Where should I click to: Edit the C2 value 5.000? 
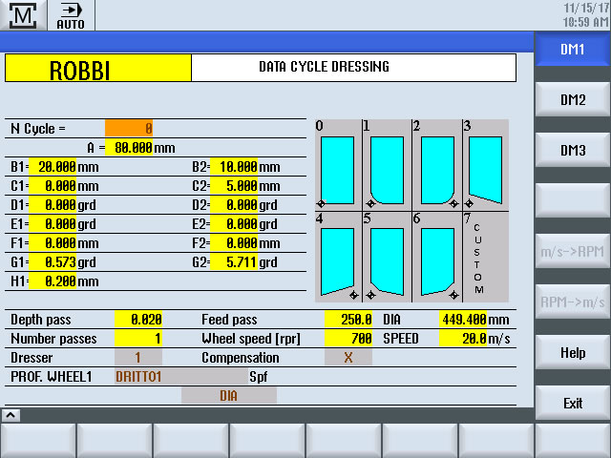234,186
